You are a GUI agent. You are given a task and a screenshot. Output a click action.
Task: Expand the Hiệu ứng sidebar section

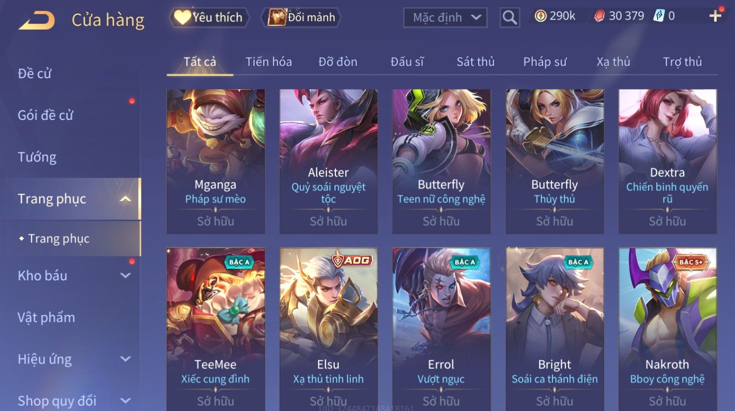click(x=126, y=359)
